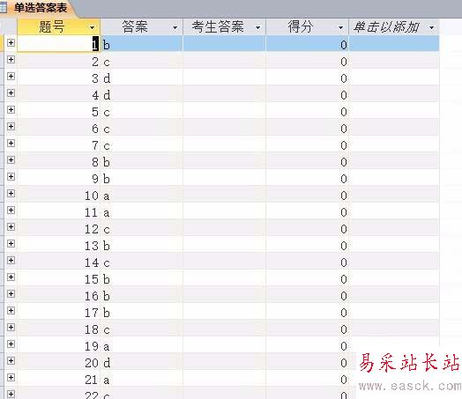Viewport: 462px width, 399px height.
Task: Expand the subdatasheet for row 9
Action: tap(11, 176)
